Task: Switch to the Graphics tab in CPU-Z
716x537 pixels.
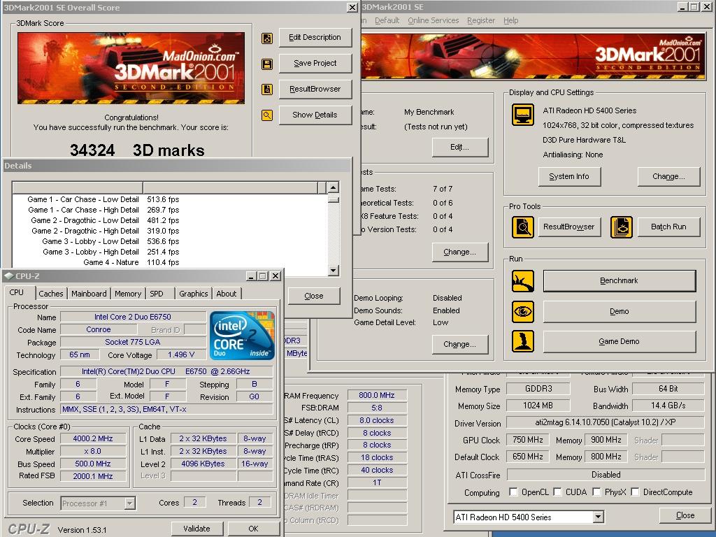Action: (x=194, y=294)
